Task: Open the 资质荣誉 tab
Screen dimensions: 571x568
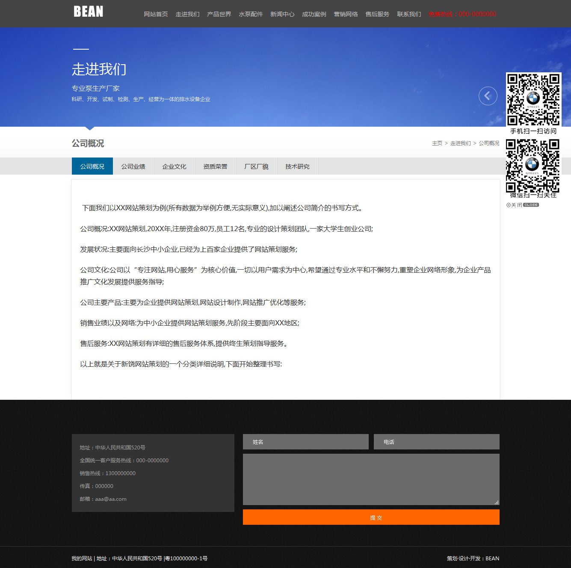Action: [215, 167]
